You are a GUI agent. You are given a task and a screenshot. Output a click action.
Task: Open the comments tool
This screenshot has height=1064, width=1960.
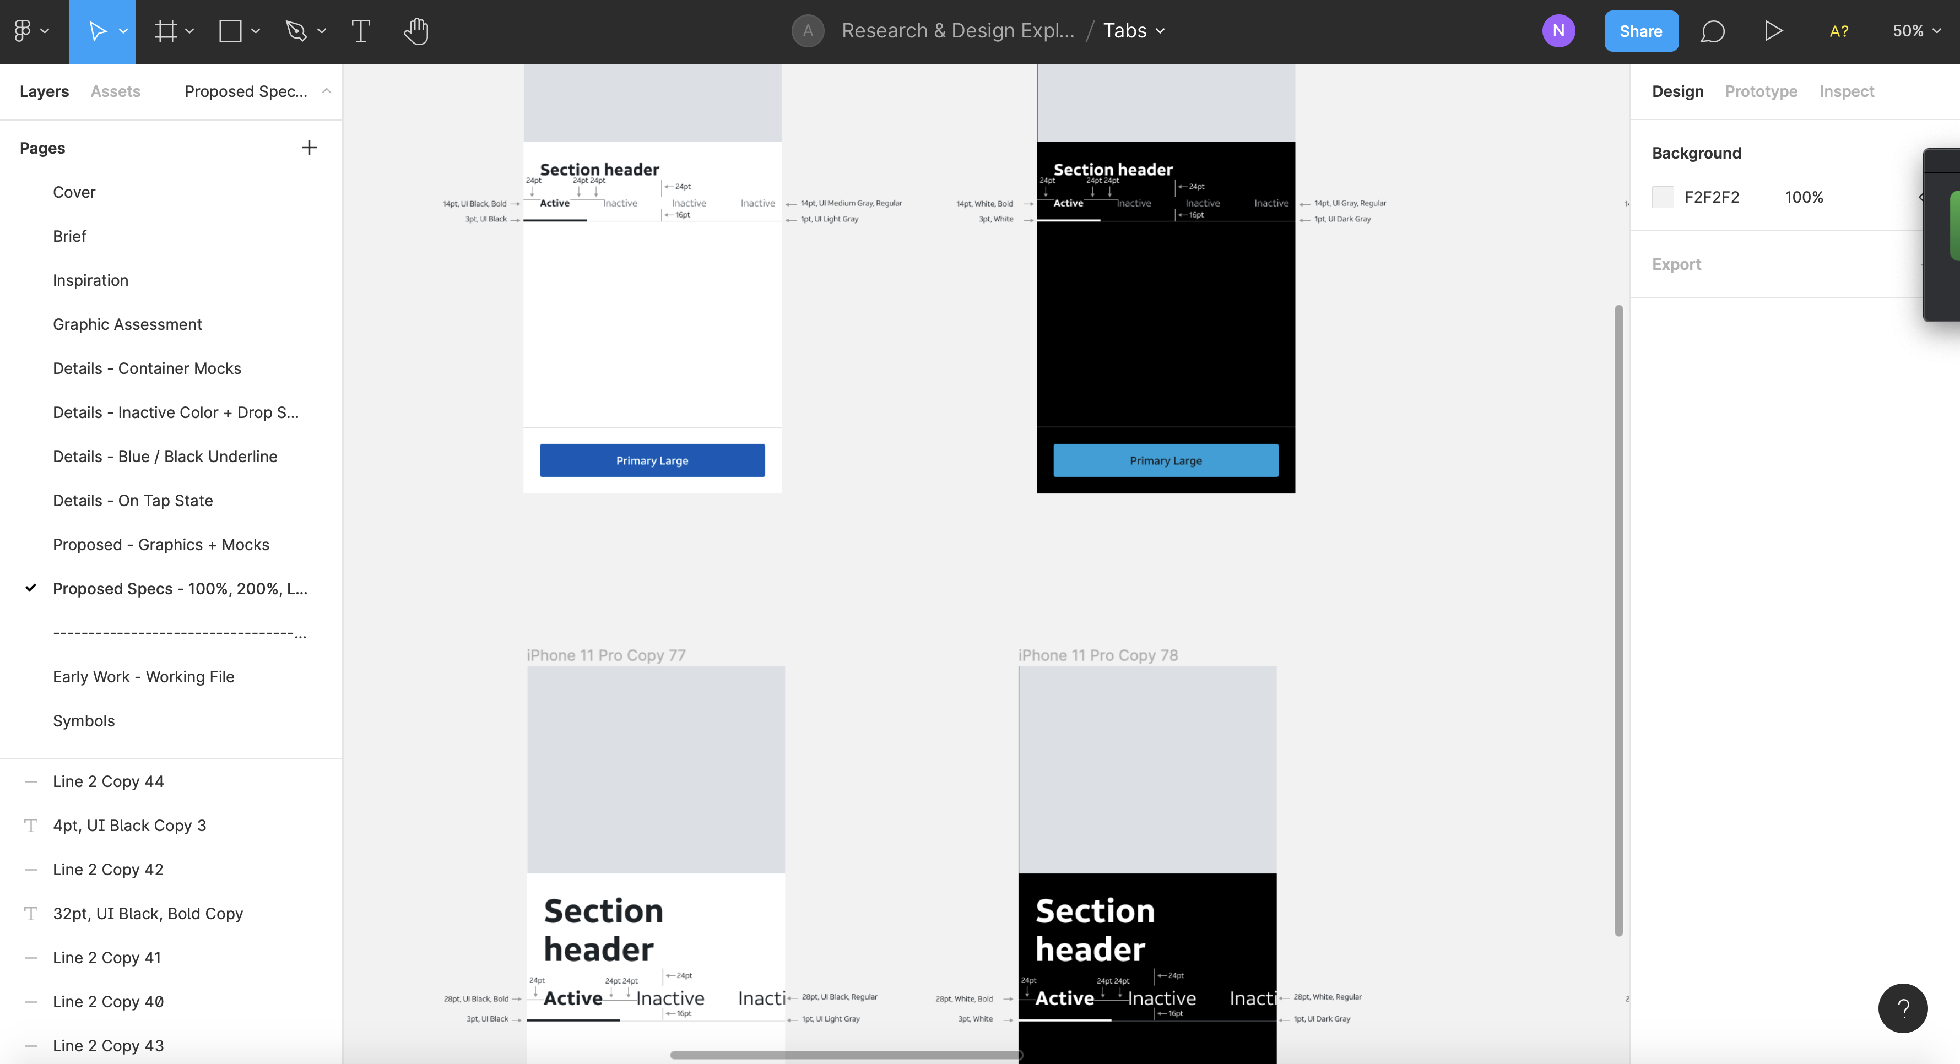pos(1712,30)
